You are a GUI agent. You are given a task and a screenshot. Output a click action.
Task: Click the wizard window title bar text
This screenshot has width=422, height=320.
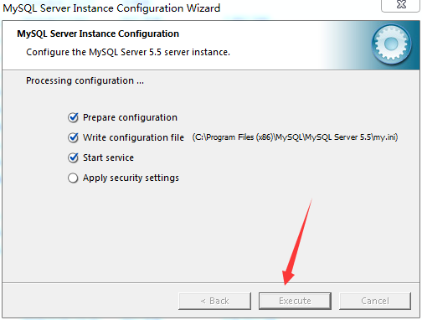point(111,8)
